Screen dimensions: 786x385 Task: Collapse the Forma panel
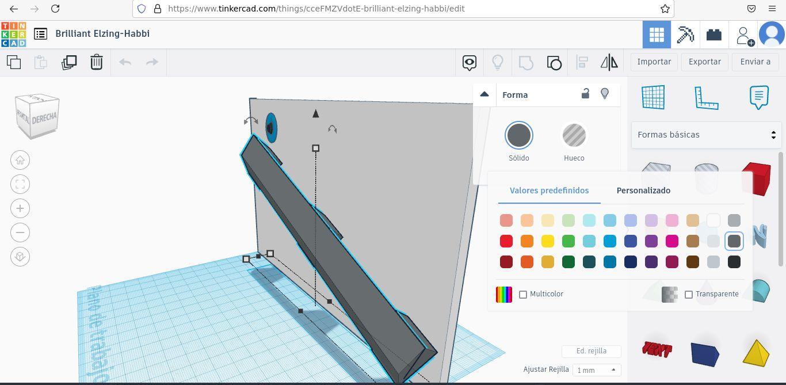click(x=484, y=94)
